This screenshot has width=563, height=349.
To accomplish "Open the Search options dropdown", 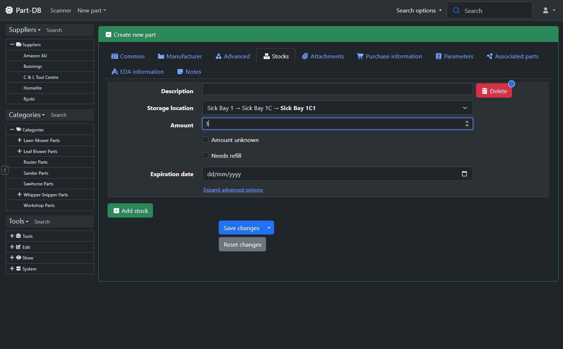I will tap(419, 10).
